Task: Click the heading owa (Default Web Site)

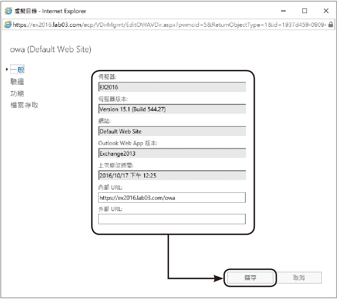Action: (x=51, y=49)
